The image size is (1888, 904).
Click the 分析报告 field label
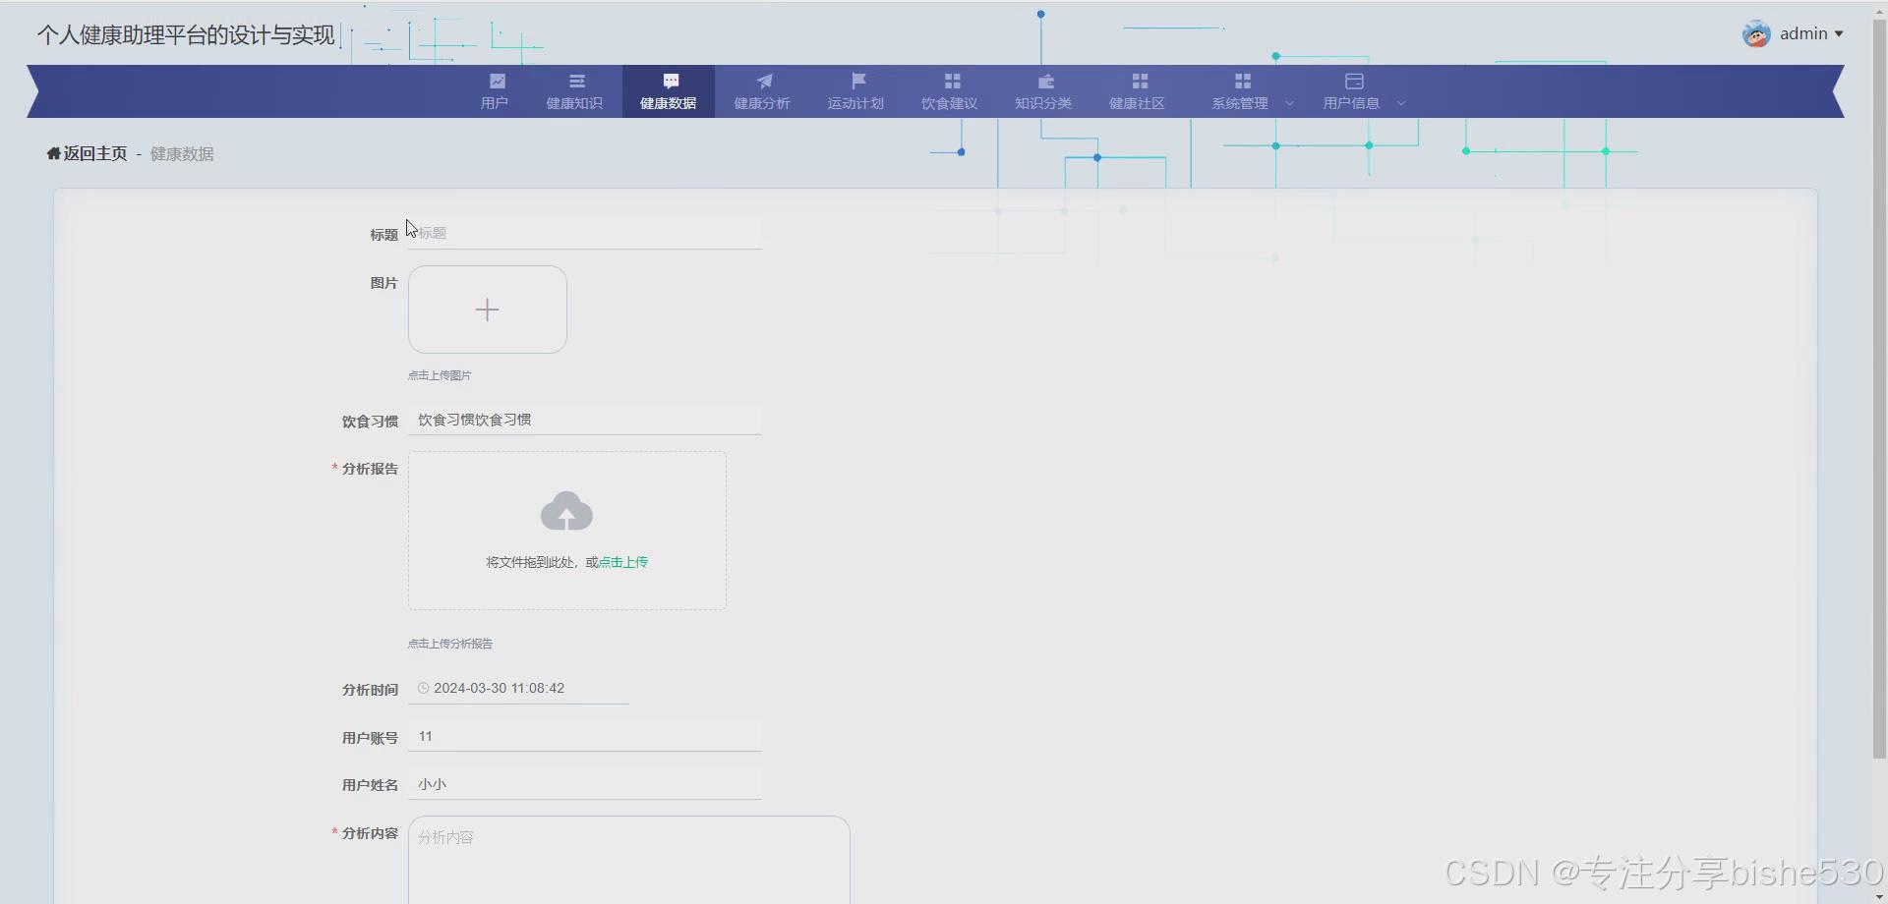(370, 469)
